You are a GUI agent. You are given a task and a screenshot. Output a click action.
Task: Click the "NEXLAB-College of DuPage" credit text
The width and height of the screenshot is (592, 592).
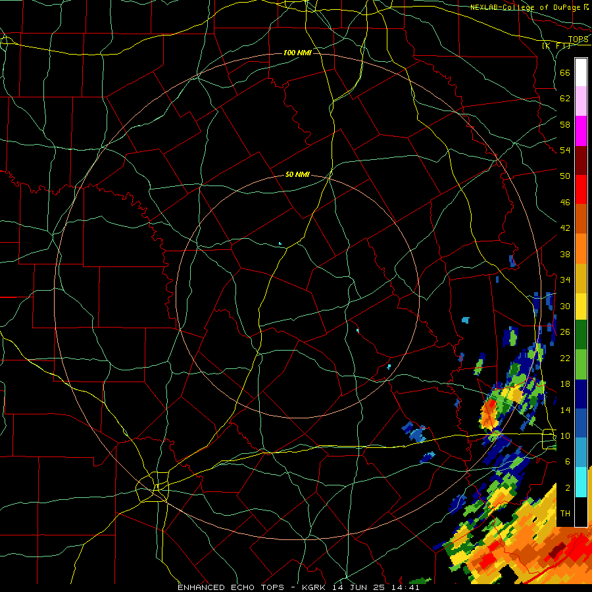[x=525, y=7]
